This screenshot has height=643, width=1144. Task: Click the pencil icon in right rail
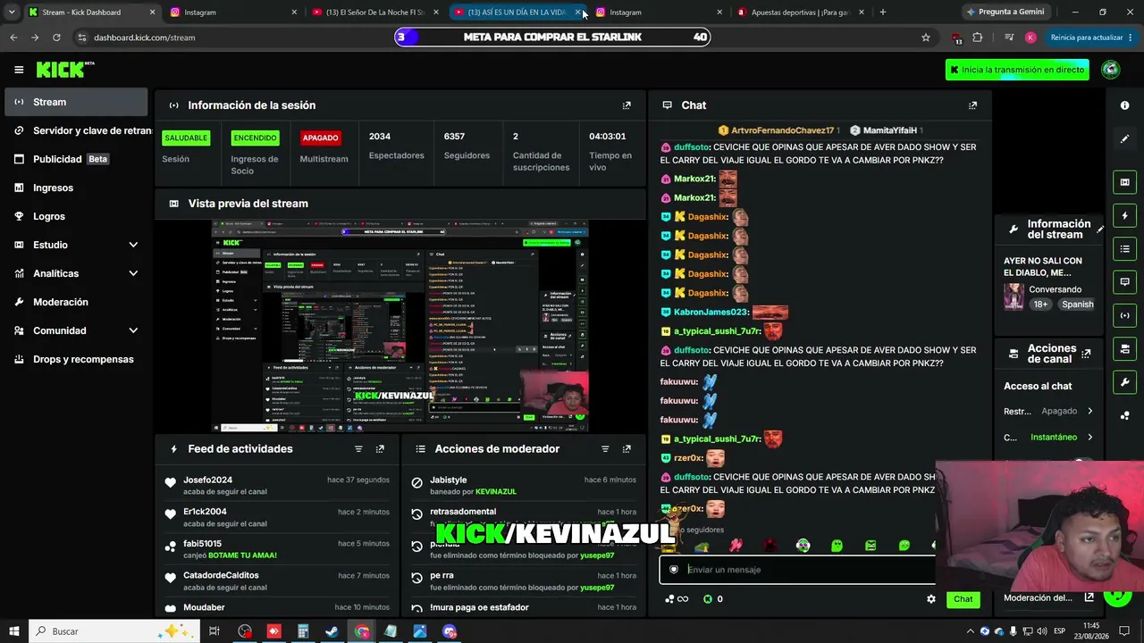click(1125, 139)
